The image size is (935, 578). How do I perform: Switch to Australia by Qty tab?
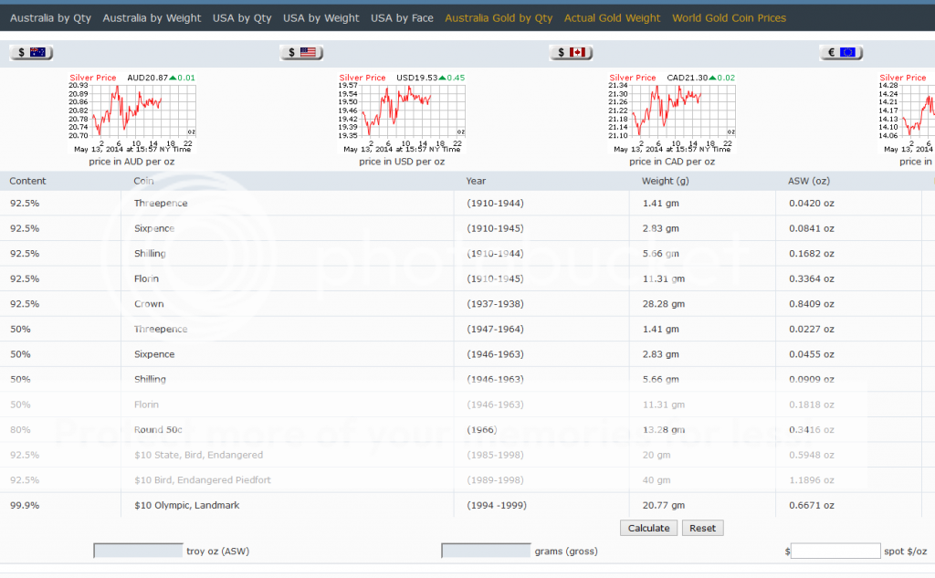point(51,18)
